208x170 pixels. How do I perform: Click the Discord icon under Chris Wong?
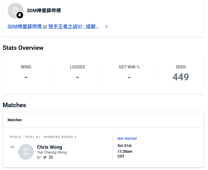[51, 157]
